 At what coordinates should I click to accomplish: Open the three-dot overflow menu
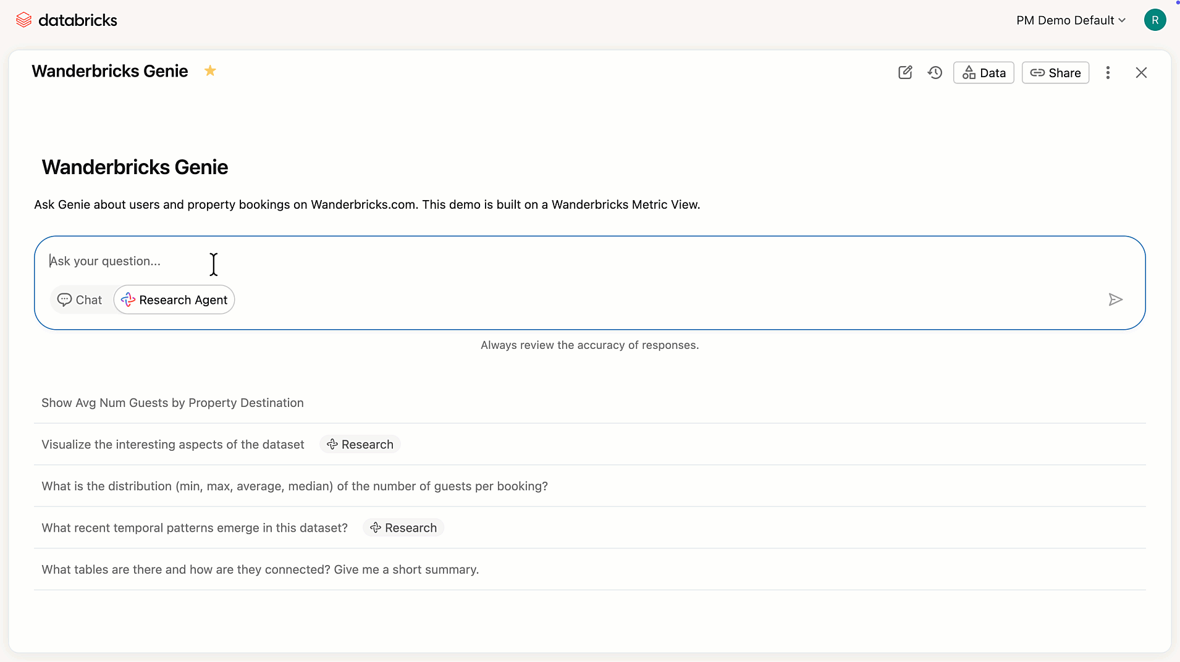point(1108,72)
